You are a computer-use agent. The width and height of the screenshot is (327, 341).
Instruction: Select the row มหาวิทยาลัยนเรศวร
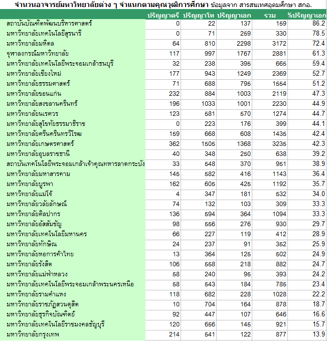click(x=163, y=114)
